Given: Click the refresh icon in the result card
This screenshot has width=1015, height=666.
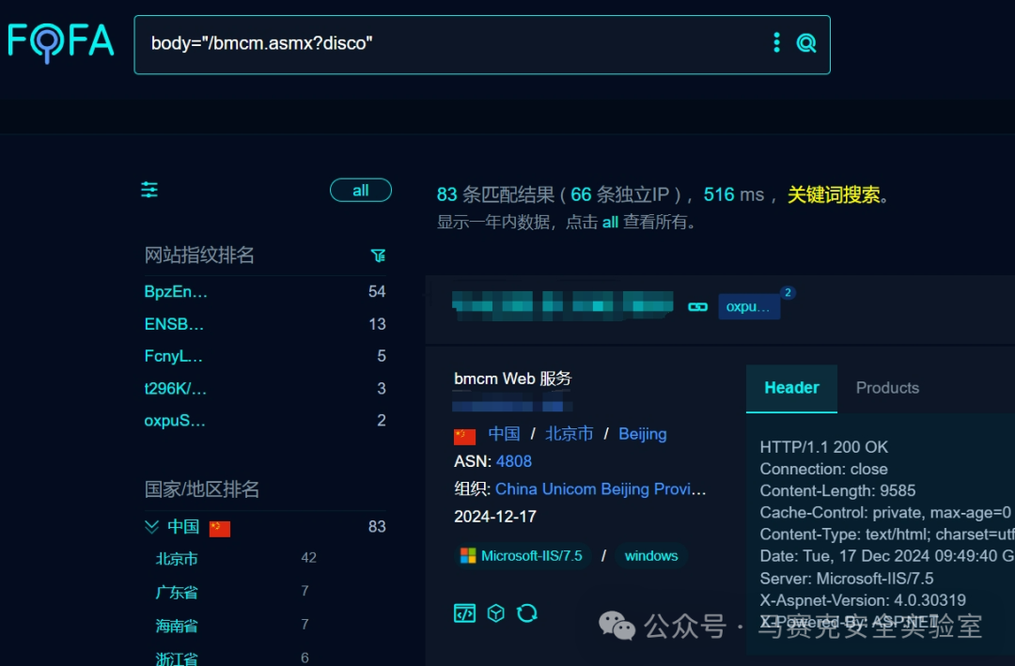Looking at the screenshot, I should point(527,612).
